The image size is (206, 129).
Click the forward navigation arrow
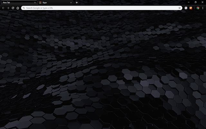[8, 8]
